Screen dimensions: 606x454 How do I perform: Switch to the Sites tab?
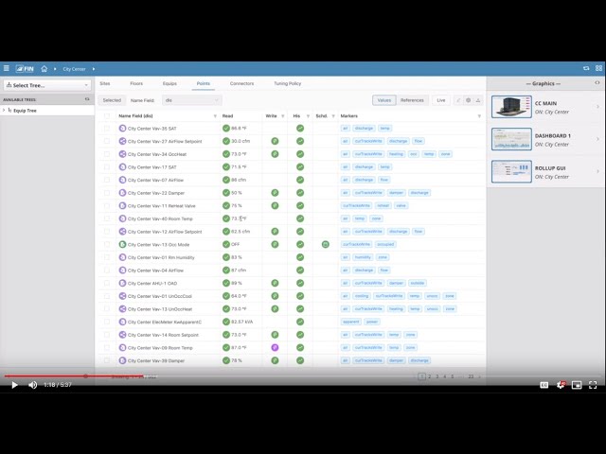(x=105, y=83)
